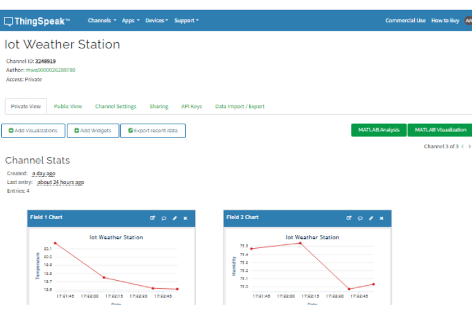
Task: Close Field 2 Chart widget
Action: 381,218
